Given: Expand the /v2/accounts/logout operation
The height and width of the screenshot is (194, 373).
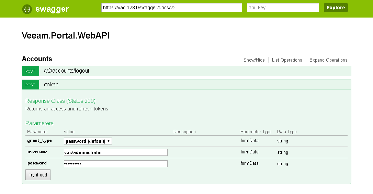Looking at the screenshot, I should click(67, 71).
